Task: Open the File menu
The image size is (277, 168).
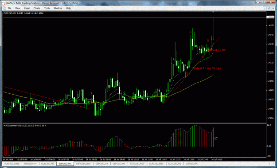Action: click(10, 8)
